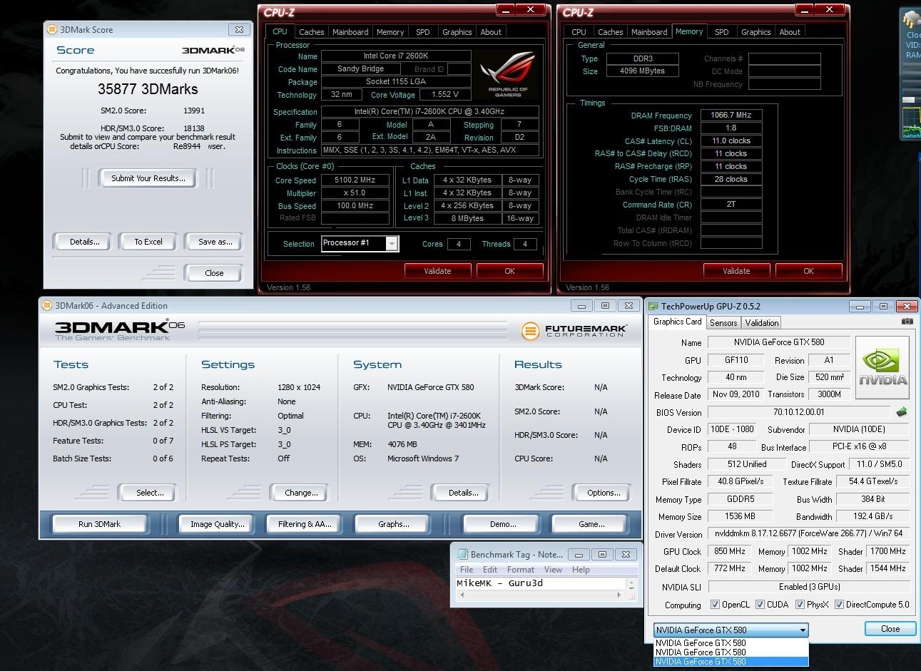Image resolution: width=921 pixels, height=671 pixels.
Task: Click Close button in 3DMark Score window
Action: pyautogui.click(x=214, y=273)
